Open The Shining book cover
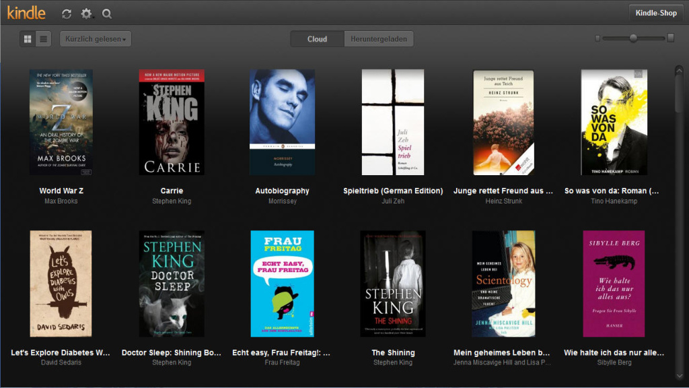 [x=393, y=284]
